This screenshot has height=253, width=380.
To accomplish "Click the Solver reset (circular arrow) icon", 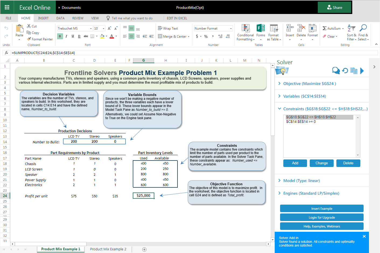I will [345, 71].
